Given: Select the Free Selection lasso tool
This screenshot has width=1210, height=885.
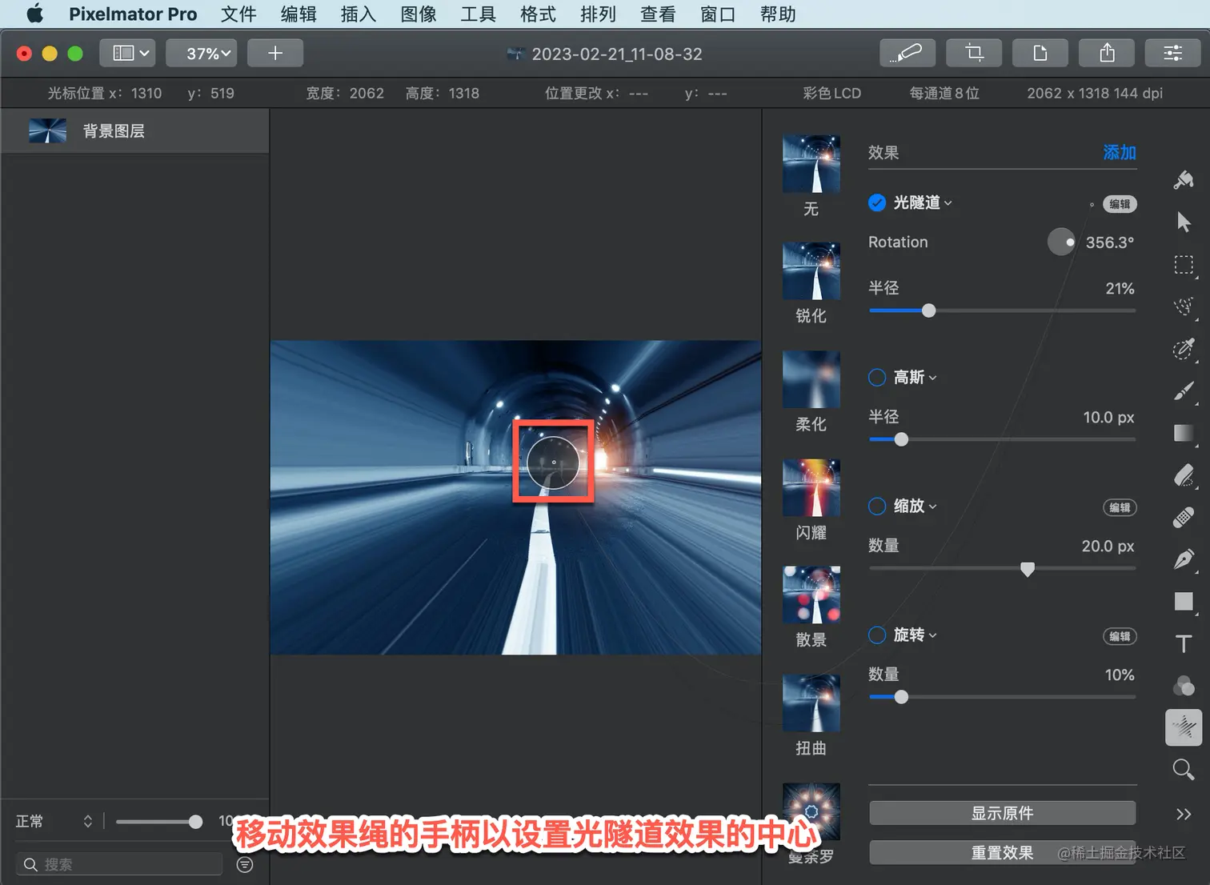Looking at the screenshot, I should [1184, 306].
